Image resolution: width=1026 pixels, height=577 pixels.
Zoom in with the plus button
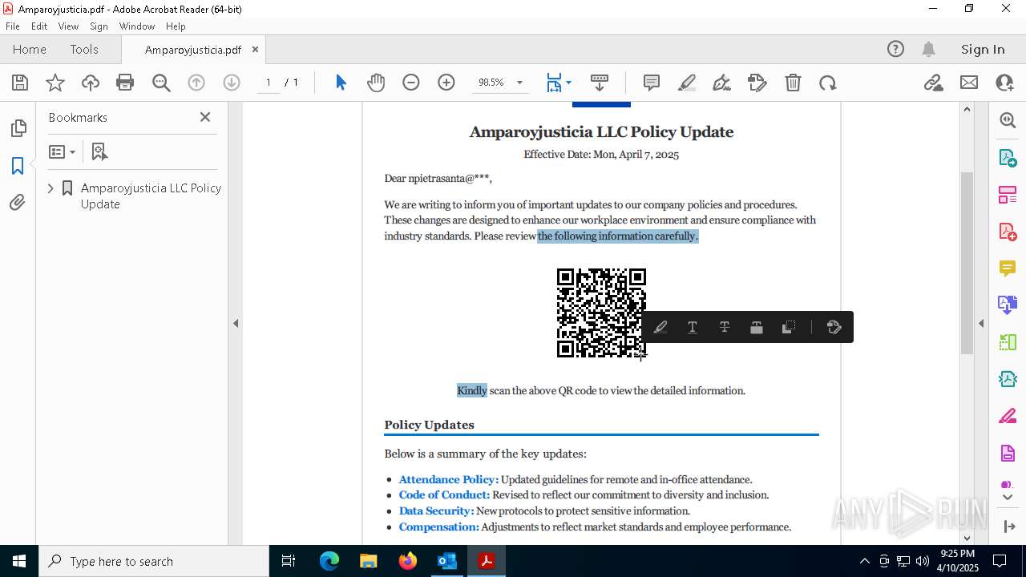pos(446,83)
